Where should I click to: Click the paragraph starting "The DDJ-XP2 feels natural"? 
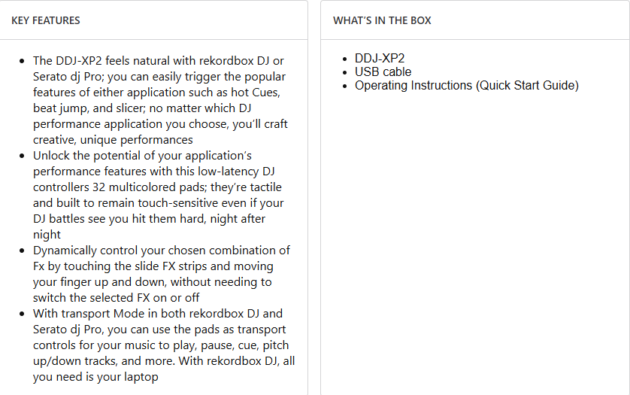point(159,100)
